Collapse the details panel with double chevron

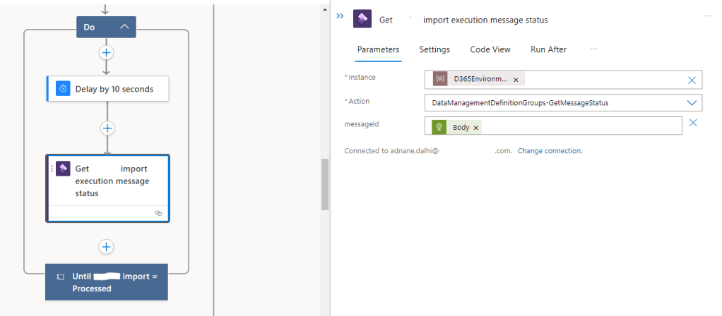coord(340,16)
